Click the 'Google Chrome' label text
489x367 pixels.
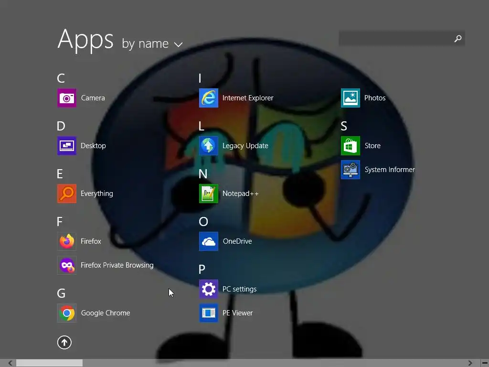click(106, 313)
